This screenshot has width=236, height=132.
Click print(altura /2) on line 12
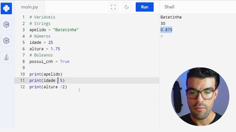tap(48, 87)
